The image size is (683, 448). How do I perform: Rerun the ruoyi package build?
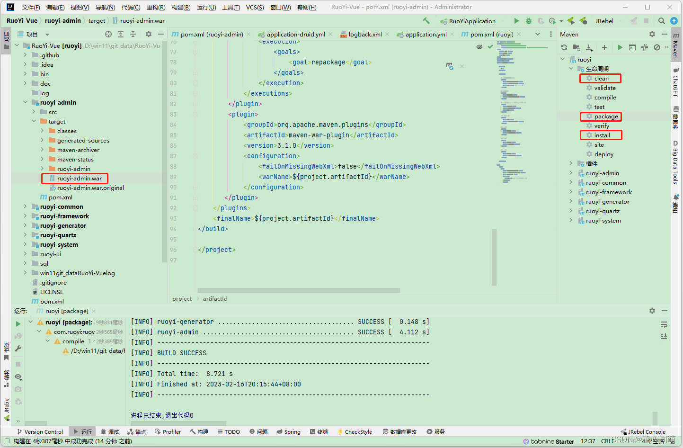point(18,324)
